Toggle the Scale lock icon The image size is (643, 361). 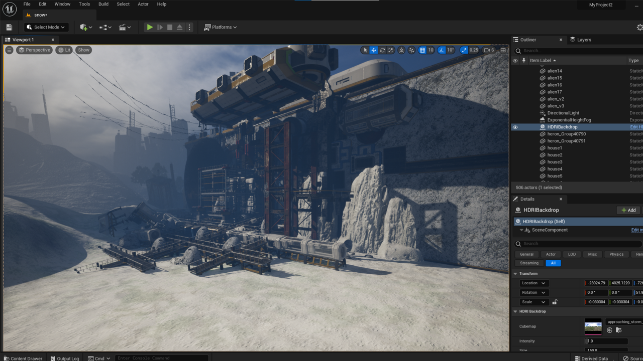tap(555, 302)
